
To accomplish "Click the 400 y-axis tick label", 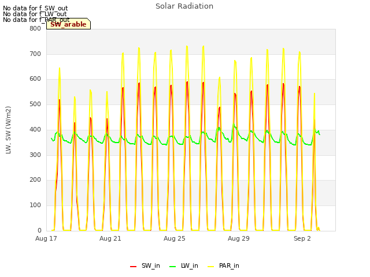I will pos(35,129).
